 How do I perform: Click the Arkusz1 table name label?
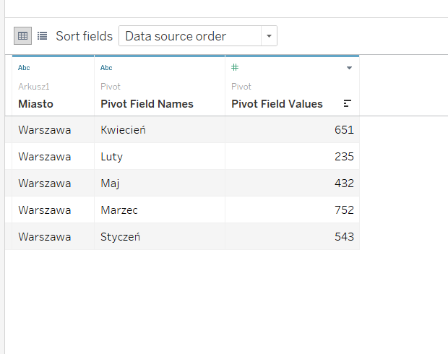[34, 87]
